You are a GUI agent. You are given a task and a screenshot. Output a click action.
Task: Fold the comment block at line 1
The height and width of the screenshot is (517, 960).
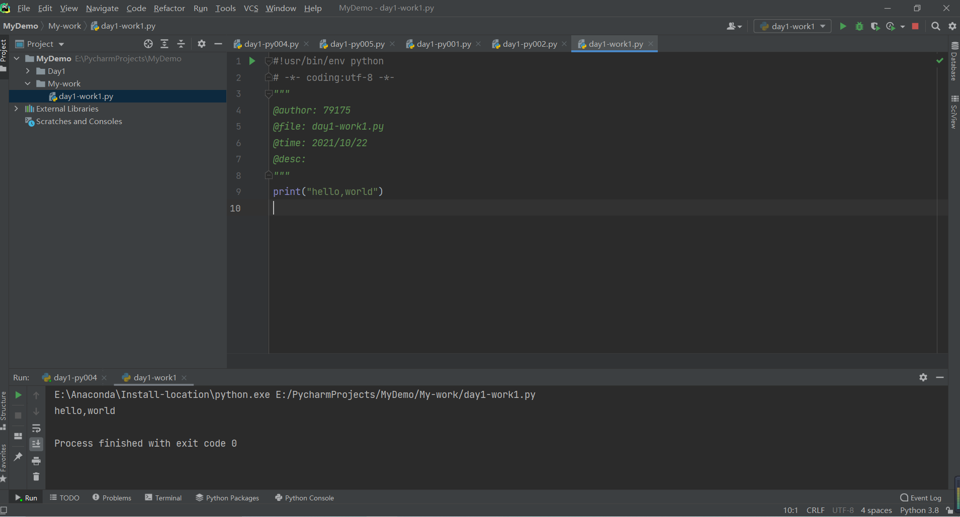(269, 61)
